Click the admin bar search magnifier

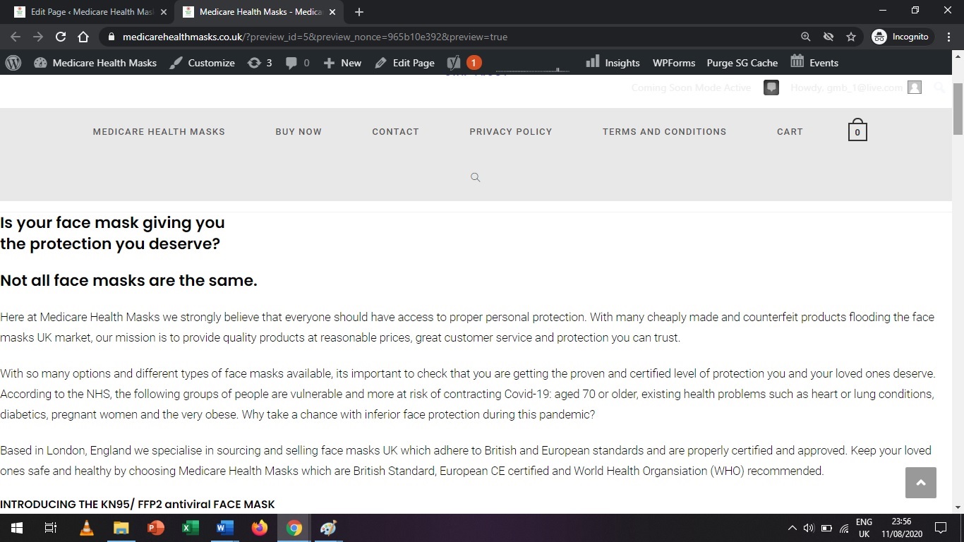[939, 88]
